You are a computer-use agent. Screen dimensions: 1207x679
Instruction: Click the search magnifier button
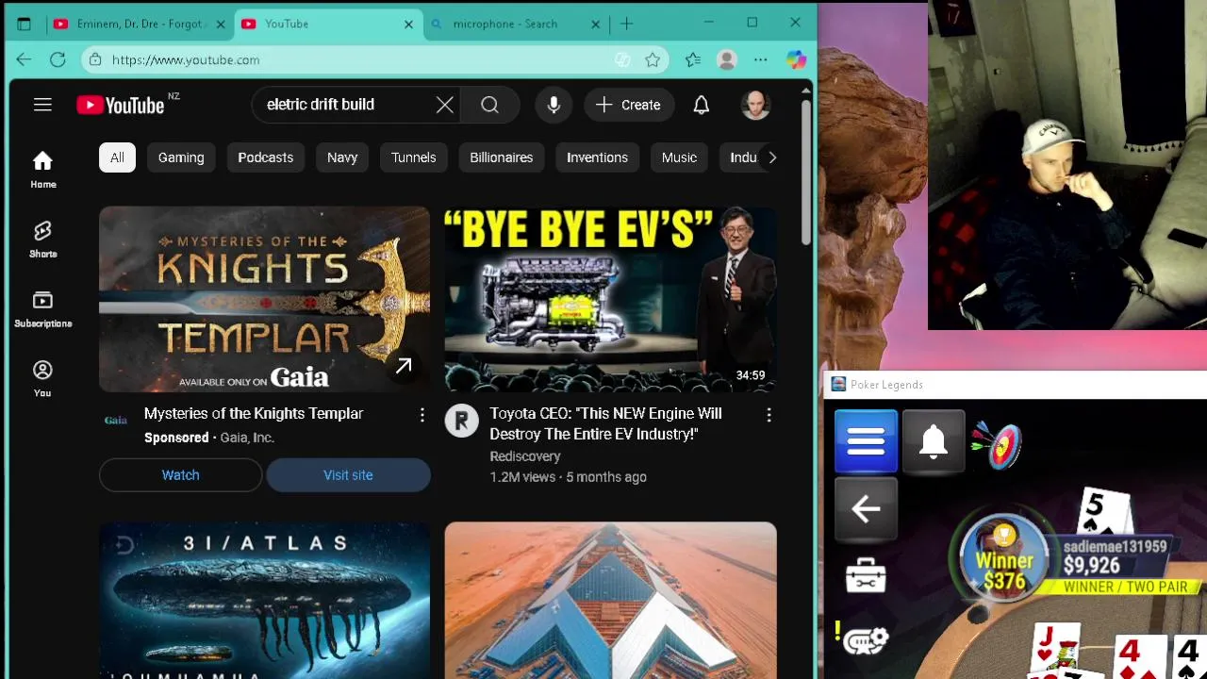(x=489, y=105)
